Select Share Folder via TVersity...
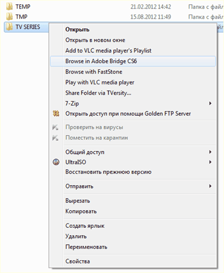 click(132, 93)
